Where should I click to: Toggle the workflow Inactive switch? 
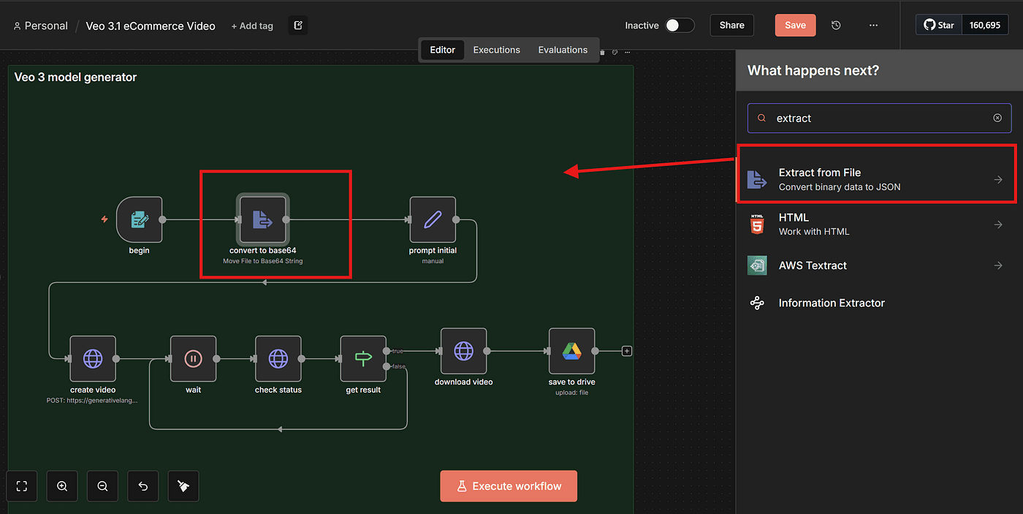[679, 26]
